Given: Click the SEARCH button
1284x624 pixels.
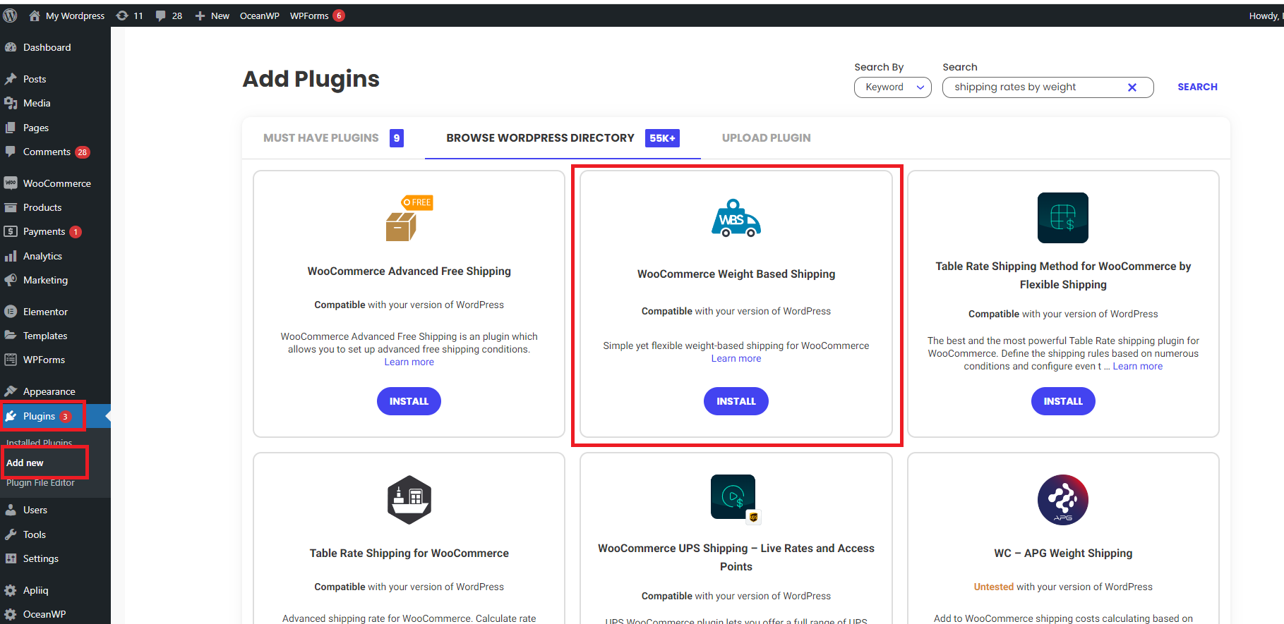Looking at the screenshot, I should point(1197,87).
